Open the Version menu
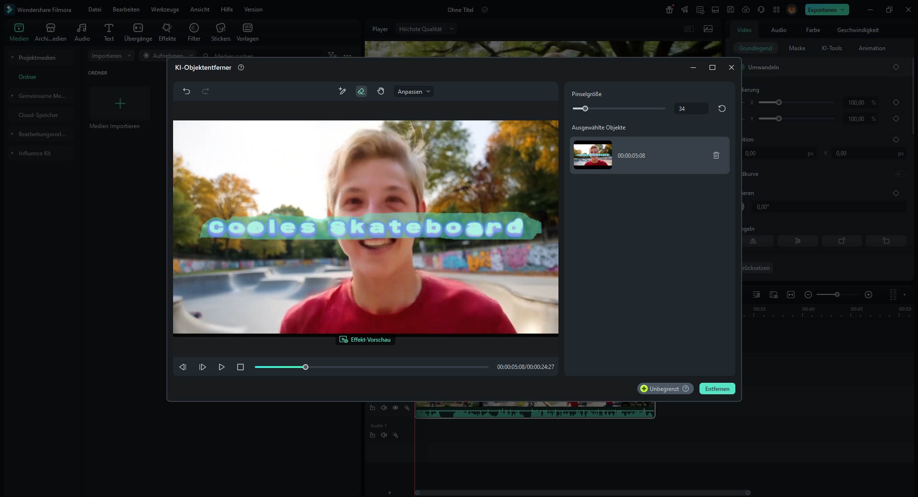918x497 pixels. 253,10
